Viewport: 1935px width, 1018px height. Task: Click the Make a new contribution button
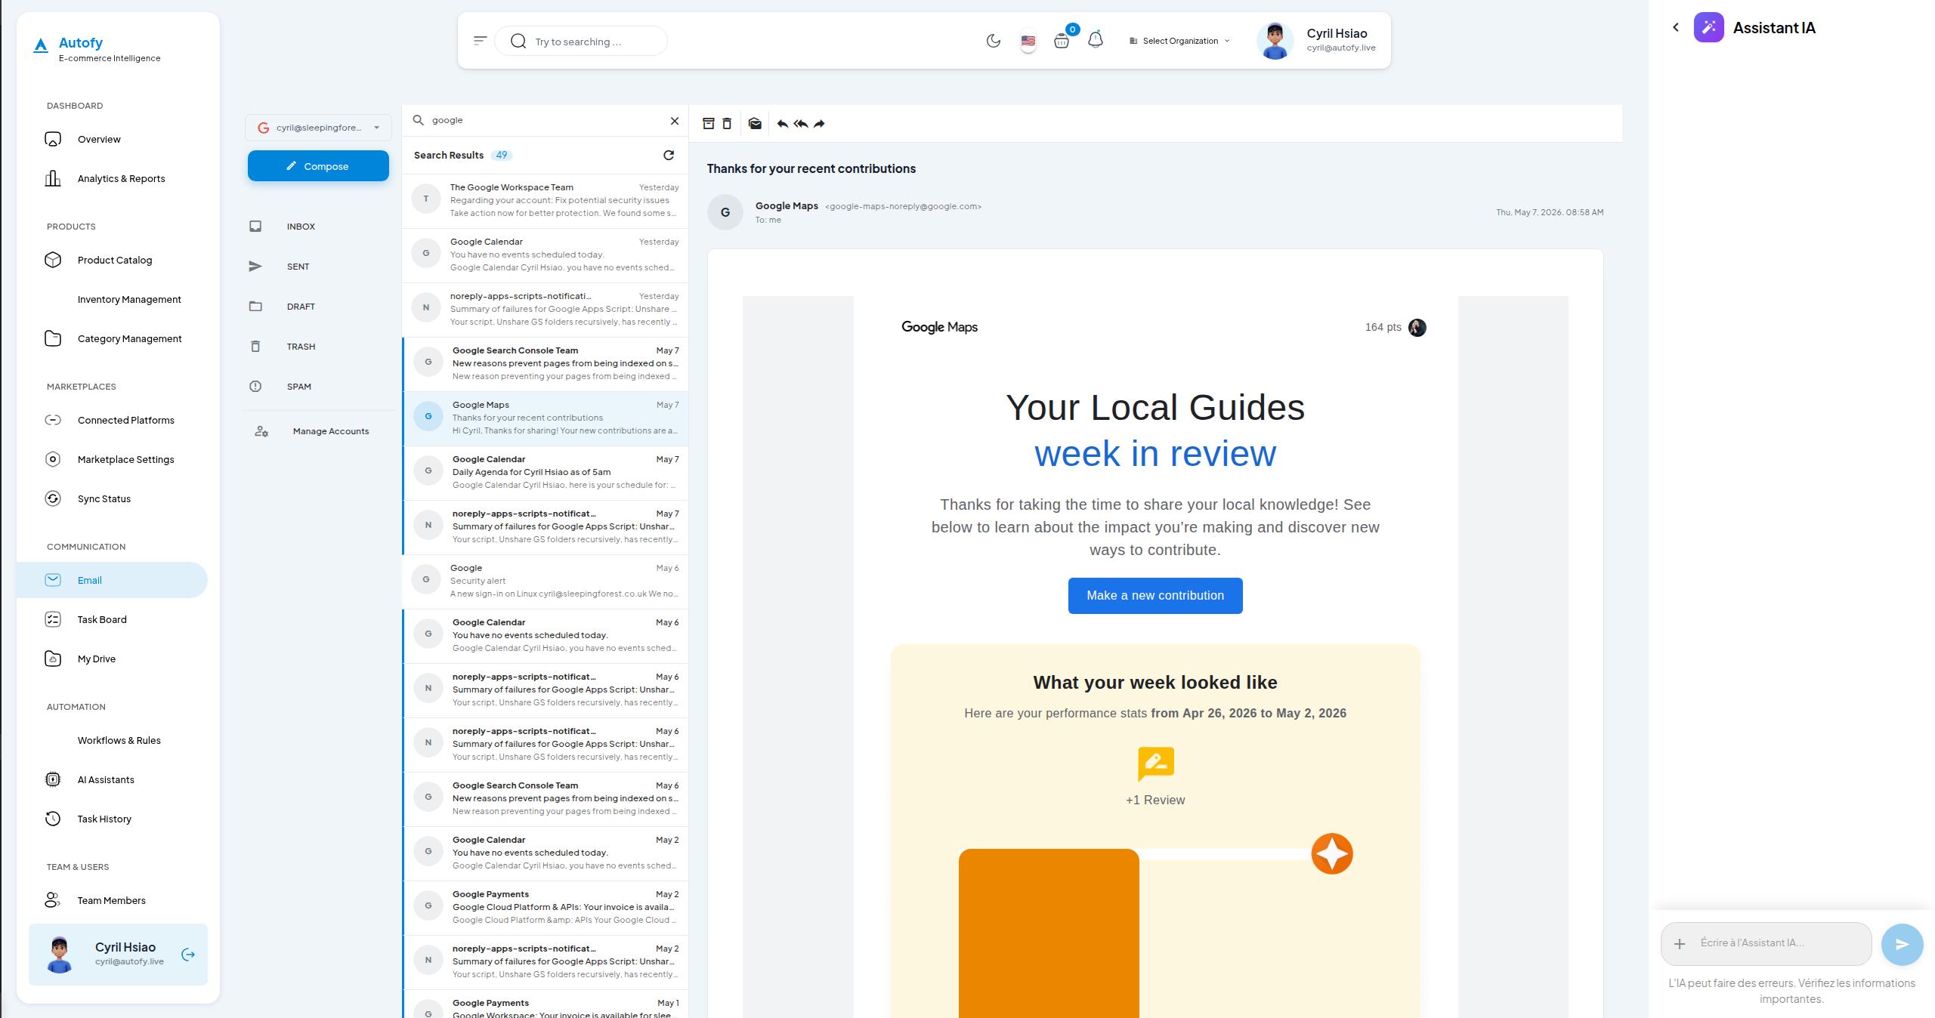pos(1155,596)
